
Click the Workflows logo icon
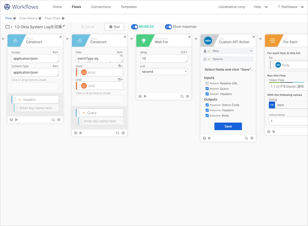(x=7, y=7)
